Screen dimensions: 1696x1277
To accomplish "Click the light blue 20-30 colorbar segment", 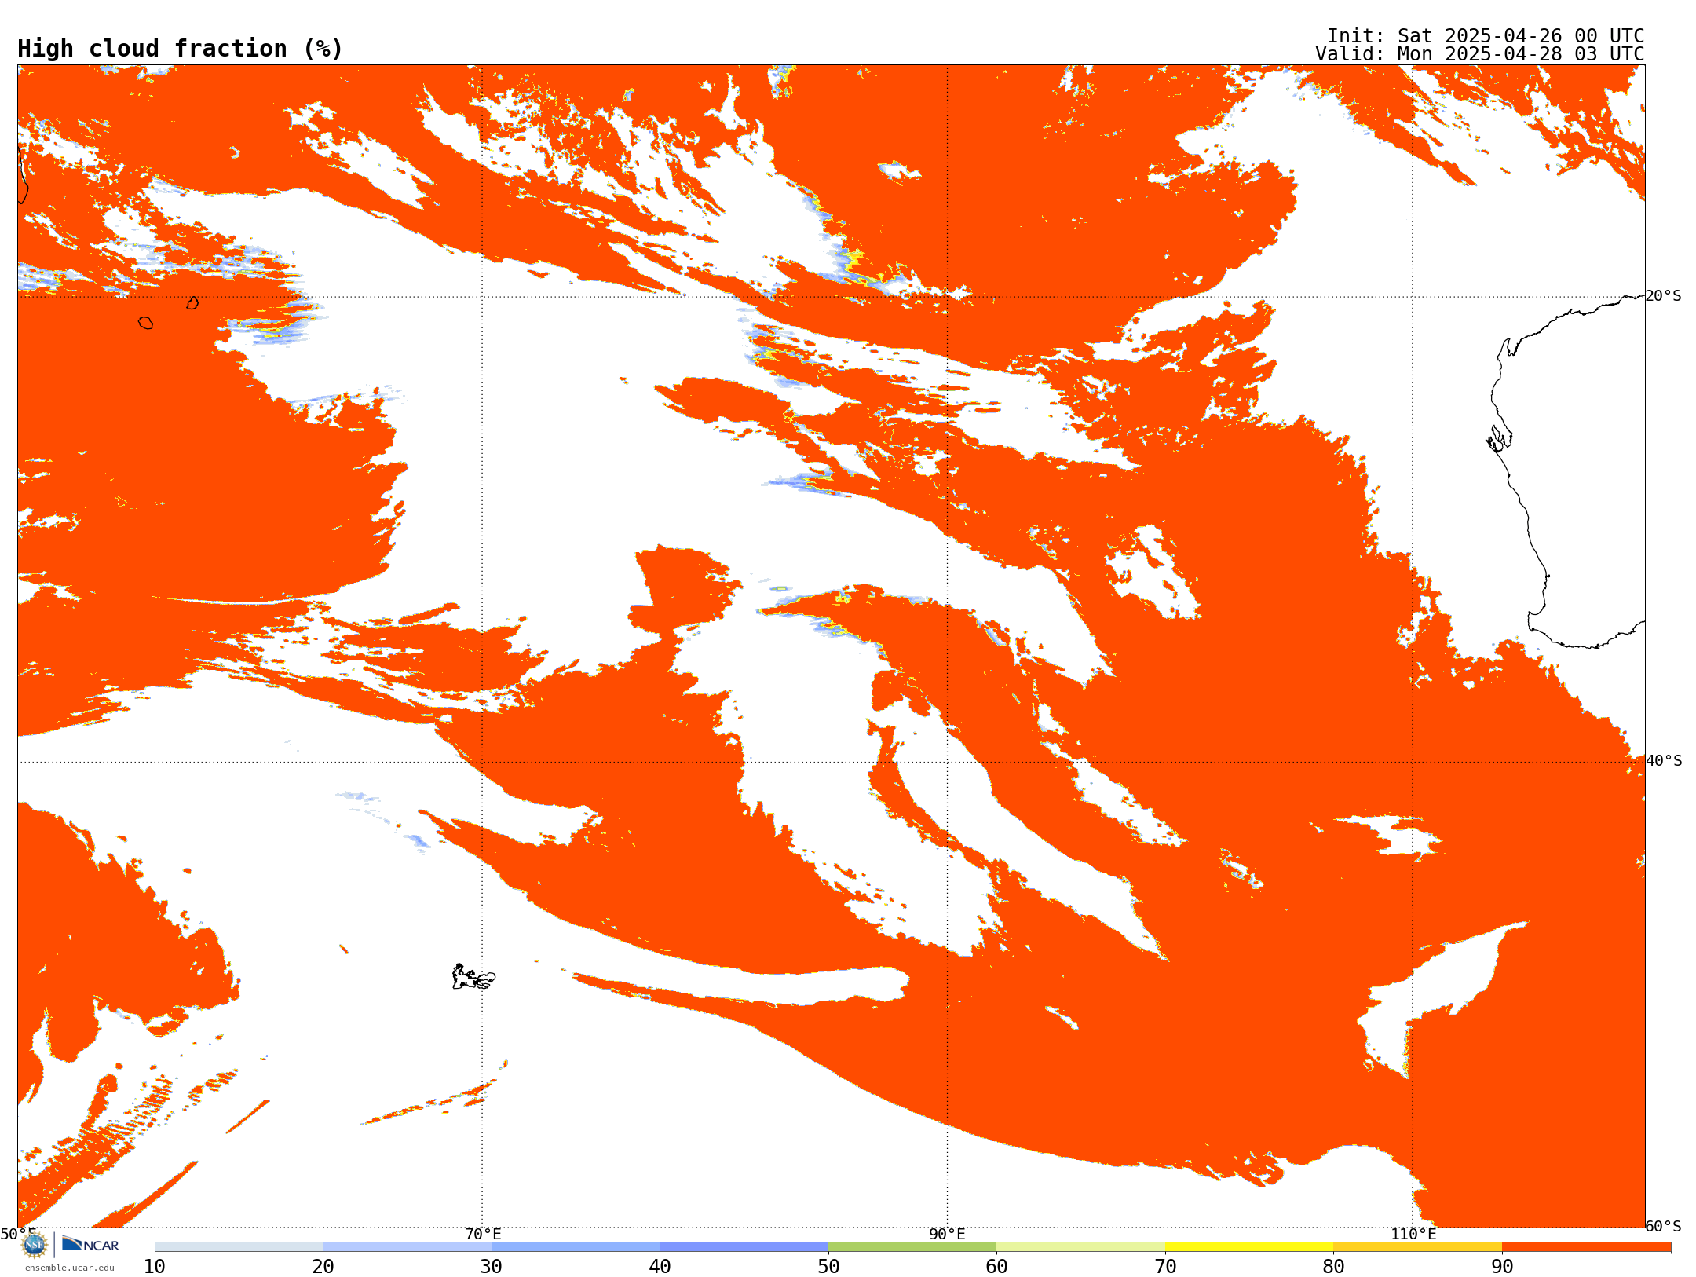I will 408,1247.
